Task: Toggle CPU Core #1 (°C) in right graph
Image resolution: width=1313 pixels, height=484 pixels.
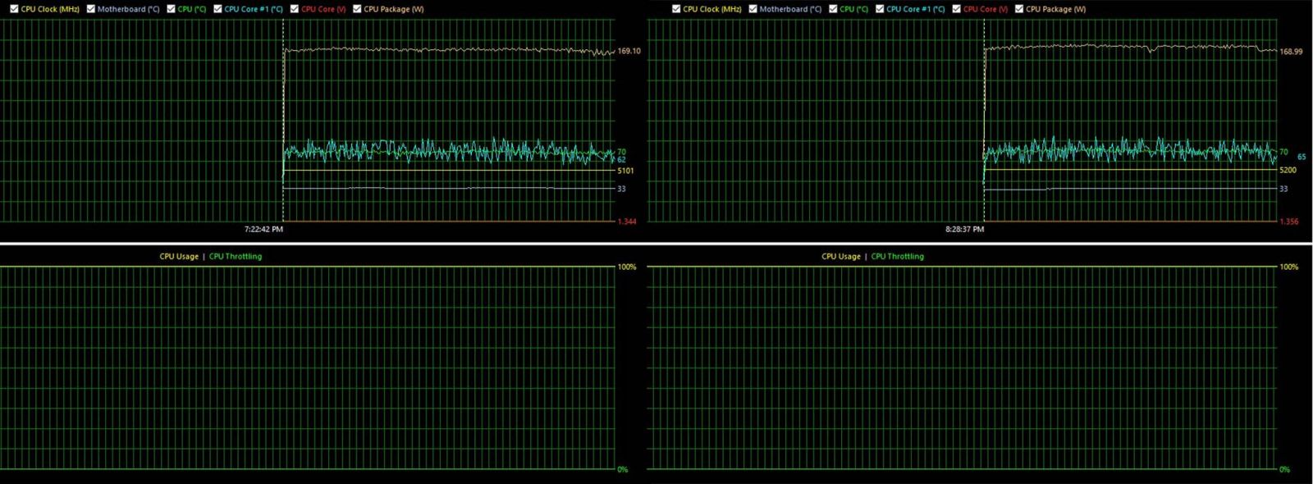Action: click(881, 9)
